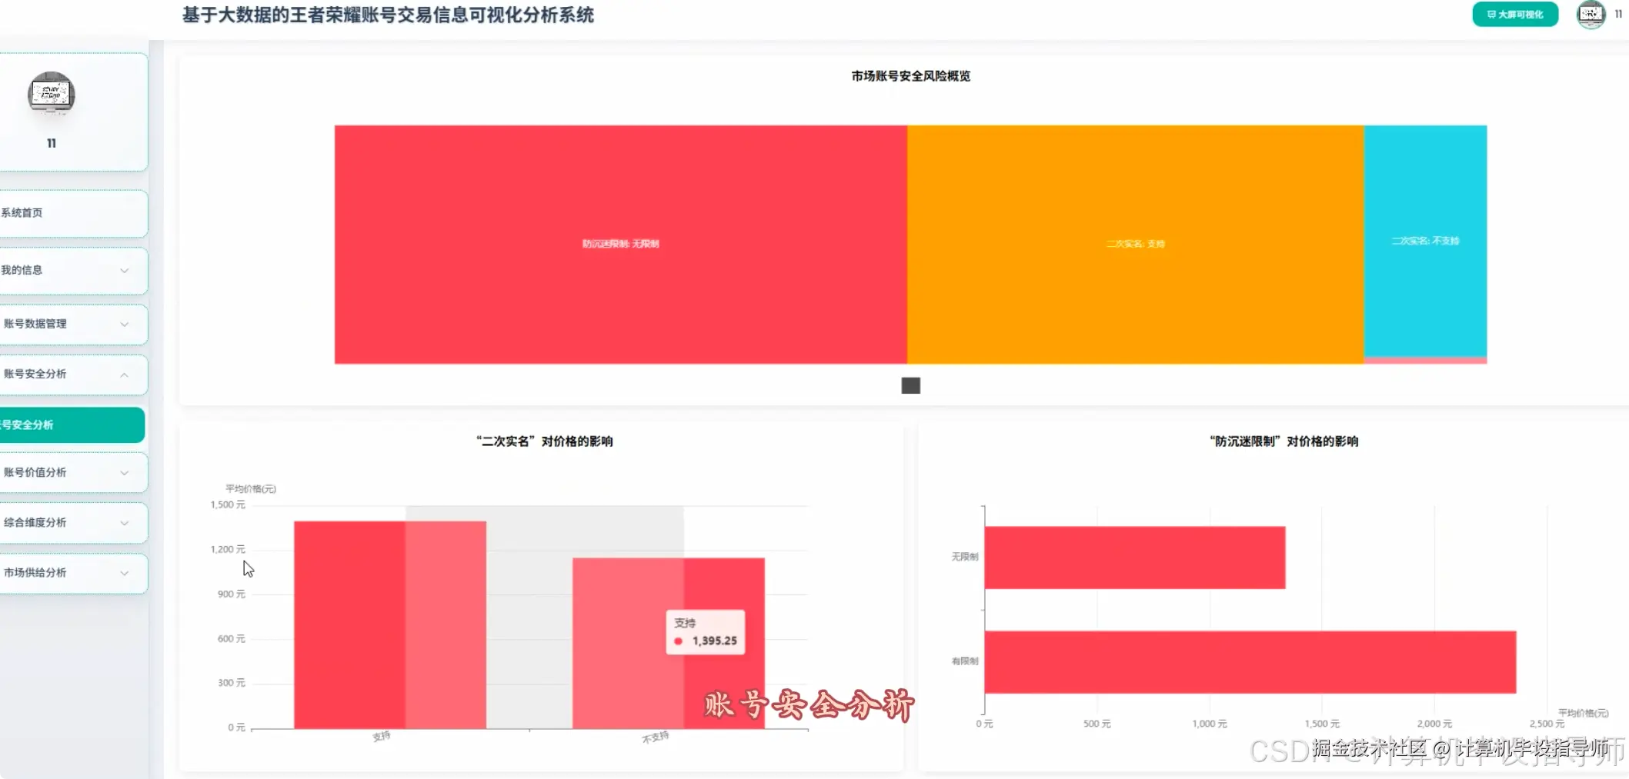Screen dimensions: 1629x779
Task: Select the orange 二次实名: 支持 treemap segment
Action: click(1134, 243)
